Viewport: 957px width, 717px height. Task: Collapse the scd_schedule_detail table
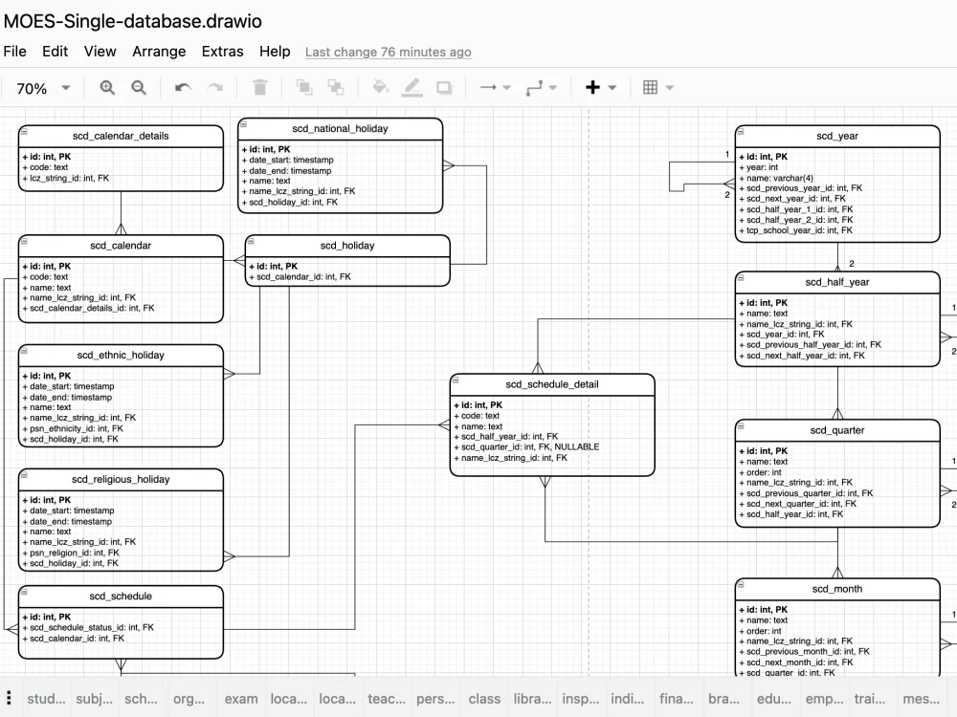pos(456,380)
